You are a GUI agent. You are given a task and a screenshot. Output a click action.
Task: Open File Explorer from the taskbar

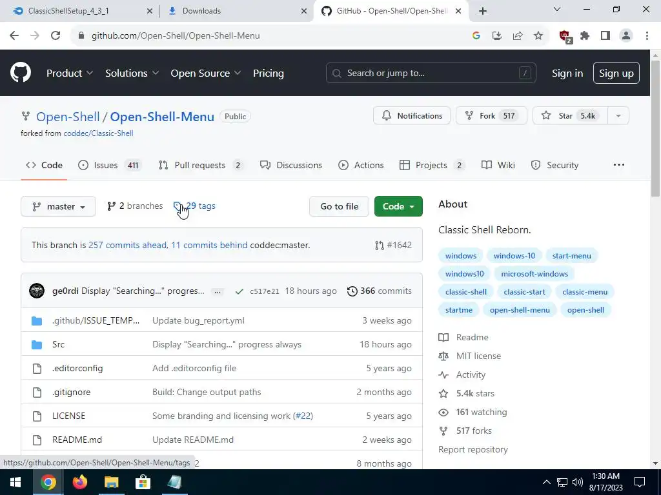tap(111, 482)
